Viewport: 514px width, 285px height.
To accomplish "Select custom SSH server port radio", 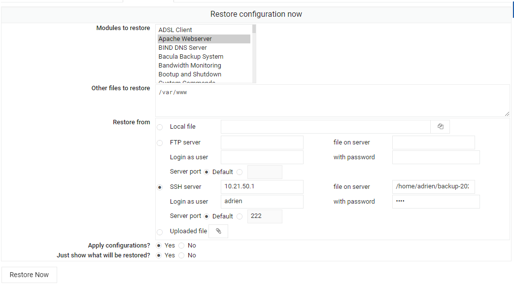I will pos(240,216).
